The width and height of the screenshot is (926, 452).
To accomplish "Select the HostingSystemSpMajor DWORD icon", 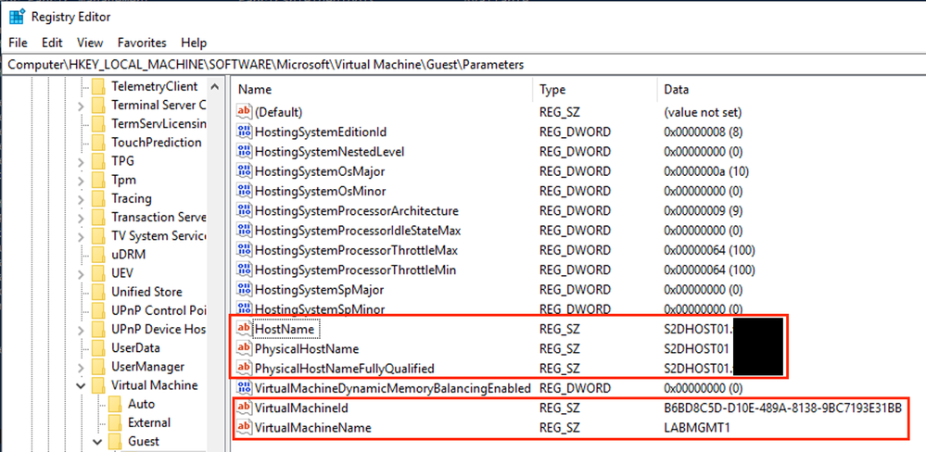I will click(x=243, y=290).
